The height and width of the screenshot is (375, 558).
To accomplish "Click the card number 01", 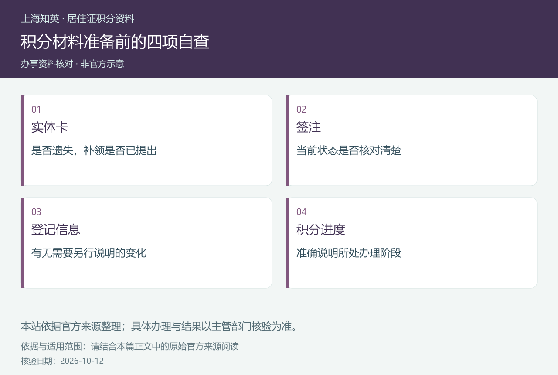I will 36,109.
